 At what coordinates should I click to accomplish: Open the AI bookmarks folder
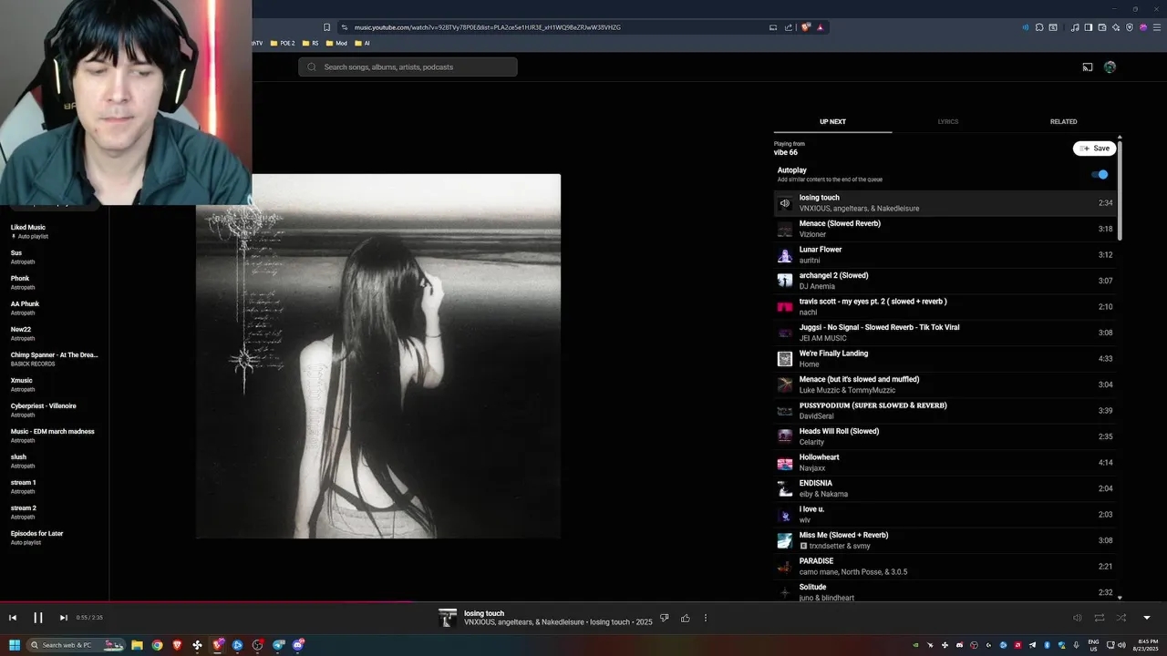[x=362, y=43]
